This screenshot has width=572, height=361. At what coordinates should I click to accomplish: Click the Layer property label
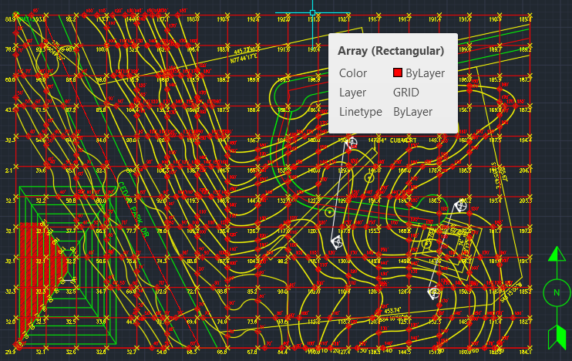click(x=352, y=93)
